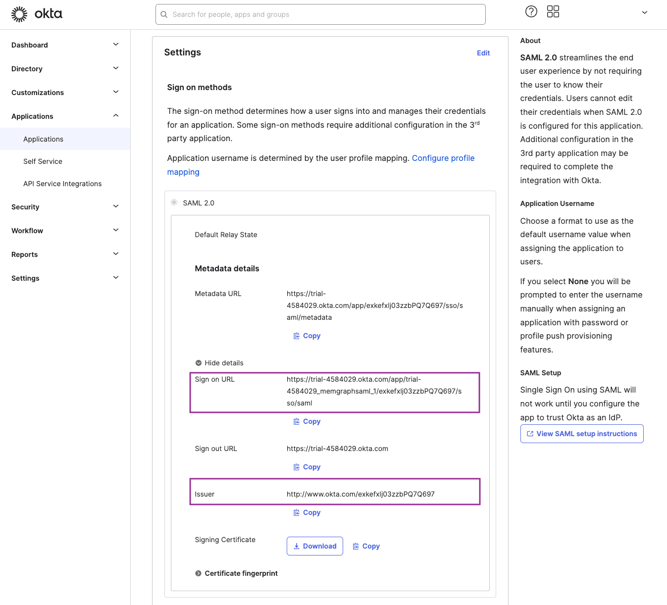Click the Sign out URL value
The image size is (667, 605).
click(x=337, y=449)
